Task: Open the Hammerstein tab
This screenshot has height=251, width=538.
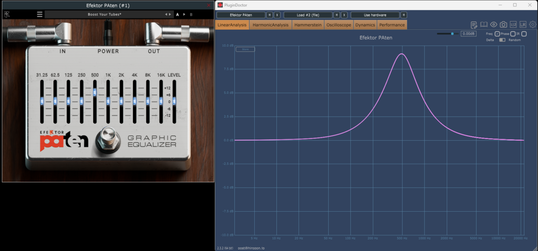Action: click(308, 25)
